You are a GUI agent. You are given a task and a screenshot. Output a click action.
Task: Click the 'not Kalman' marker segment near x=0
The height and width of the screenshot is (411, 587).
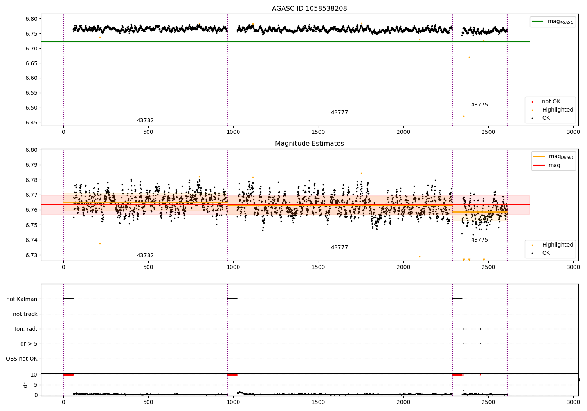68,299
